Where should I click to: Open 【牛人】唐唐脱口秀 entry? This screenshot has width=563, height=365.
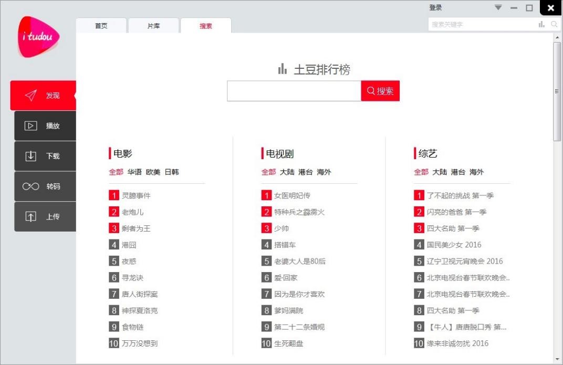click(x=467, y=327)
